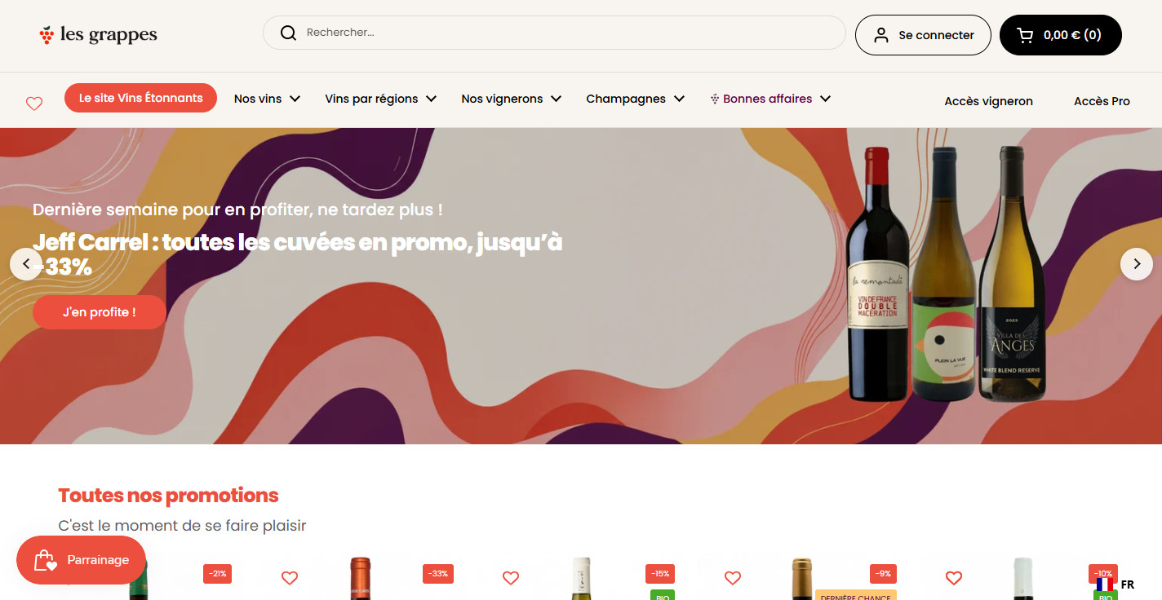Favorite the wine with -33% discount
1162x600 pixels.
290,578
